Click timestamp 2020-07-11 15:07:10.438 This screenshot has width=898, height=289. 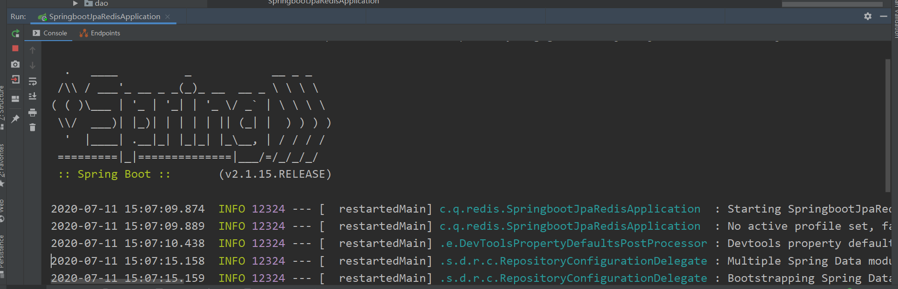(128, 243)
